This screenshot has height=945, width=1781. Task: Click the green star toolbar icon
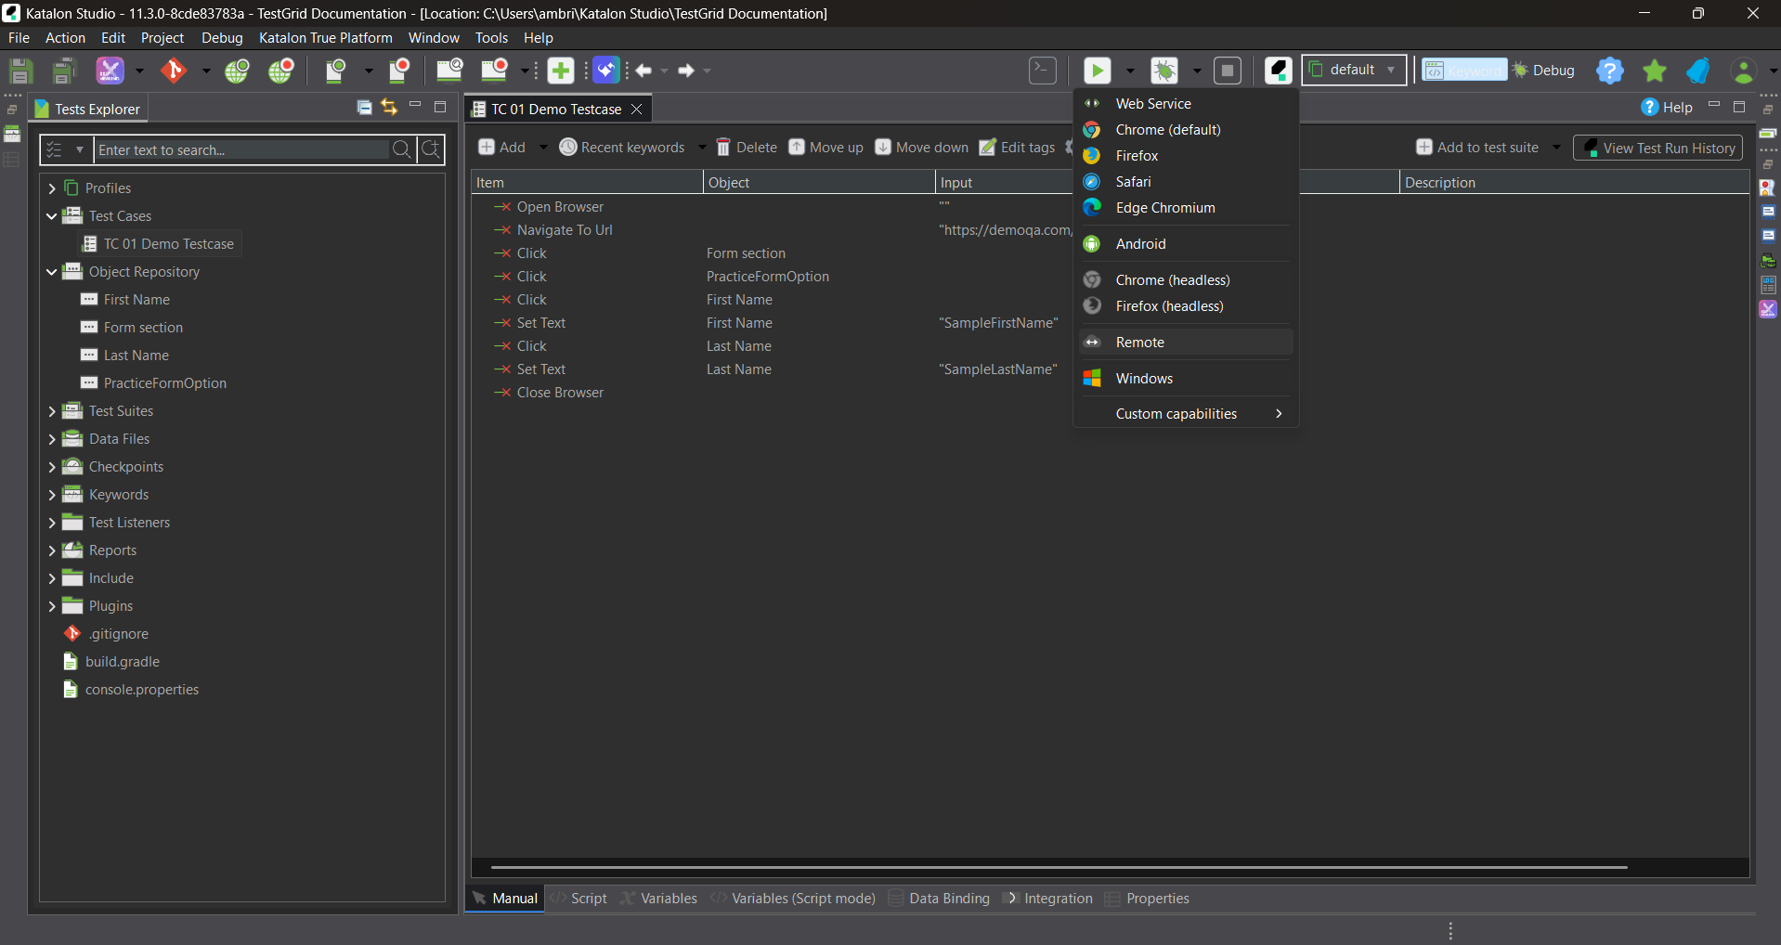click(x=1655, y=71)
